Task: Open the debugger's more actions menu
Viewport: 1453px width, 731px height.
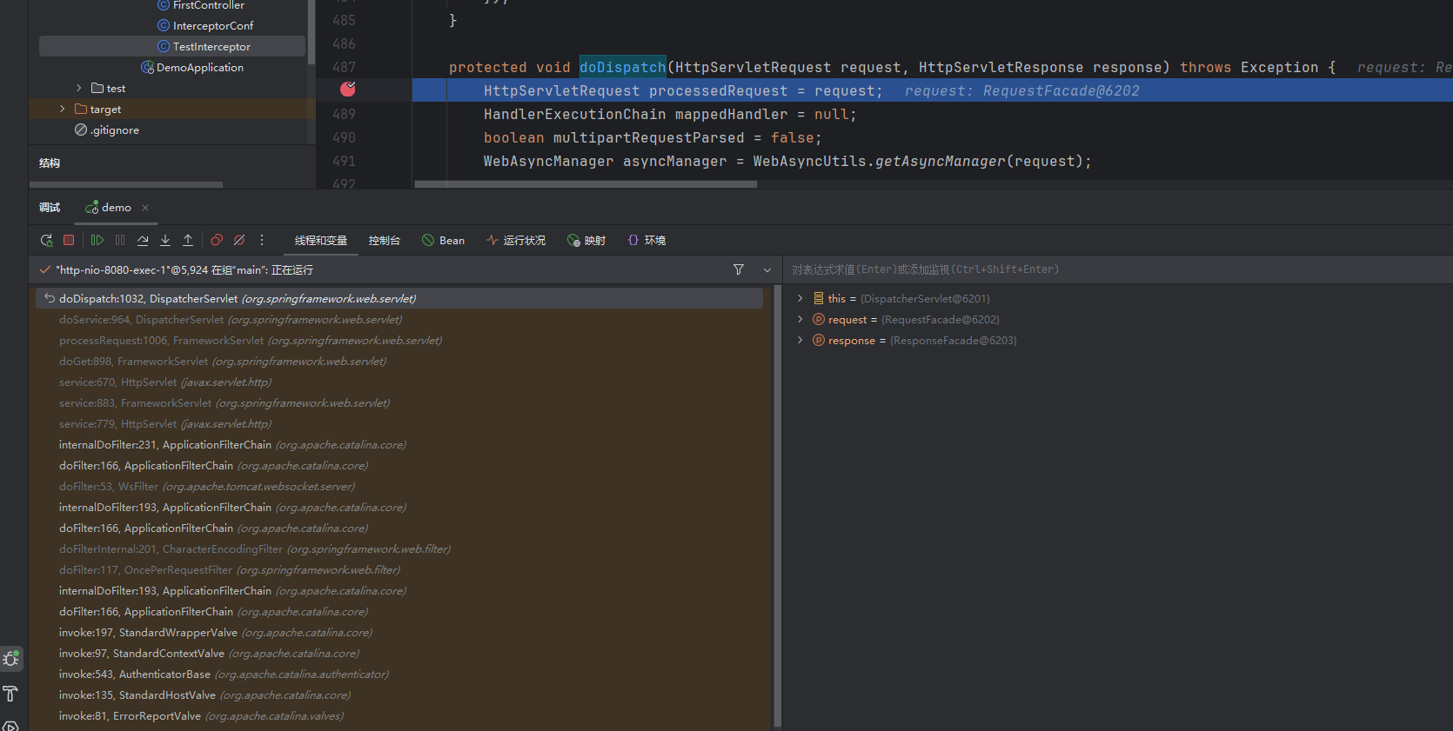Action: click(262, 241)
